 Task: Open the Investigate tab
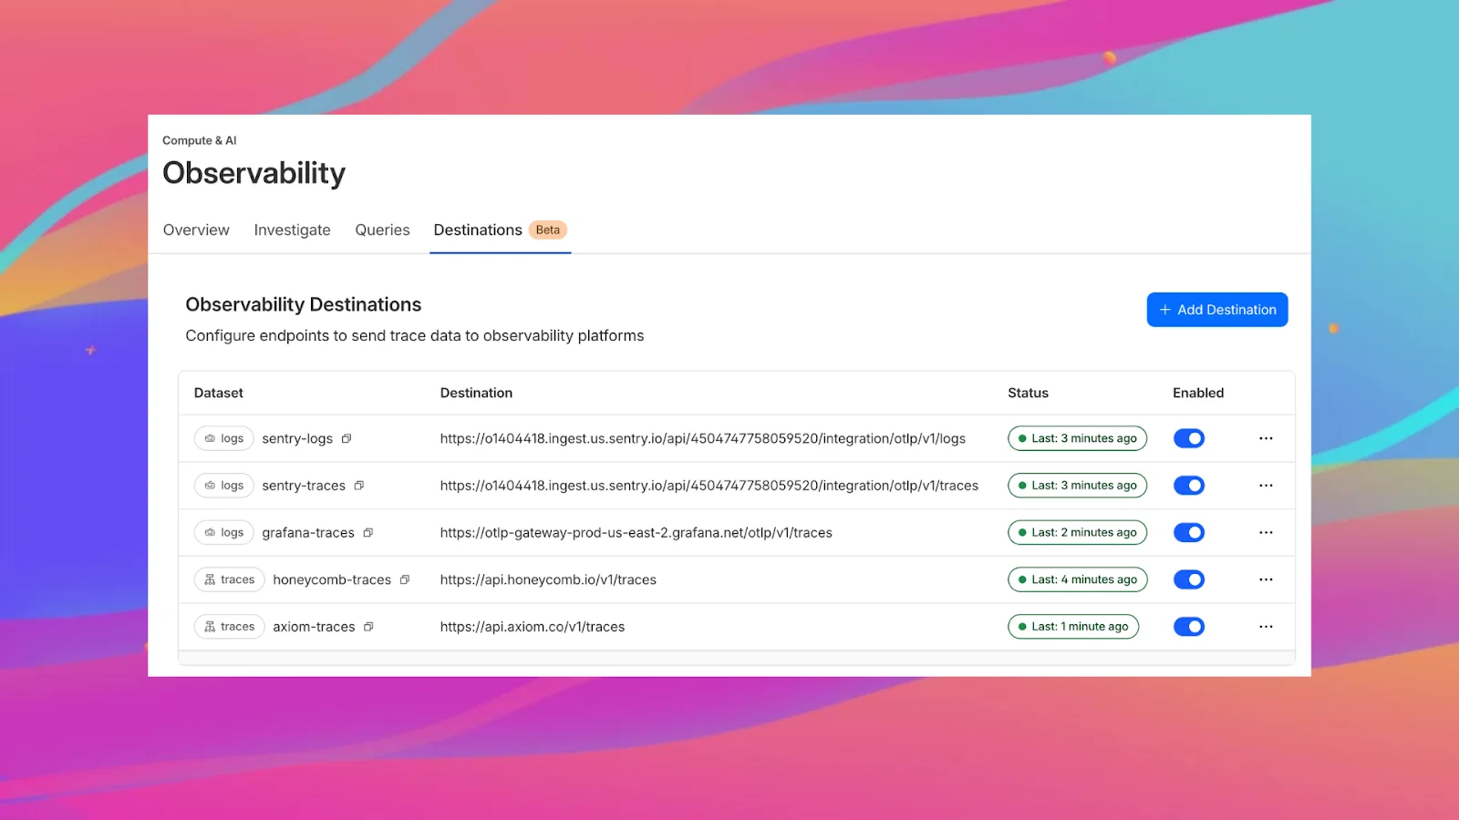pyautogui.click(x=292, y=230)
